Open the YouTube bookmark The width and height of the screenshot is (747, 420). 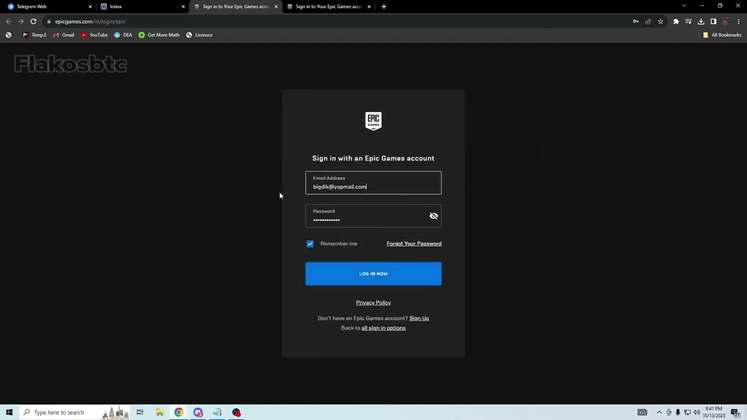[x=95, y=35]
